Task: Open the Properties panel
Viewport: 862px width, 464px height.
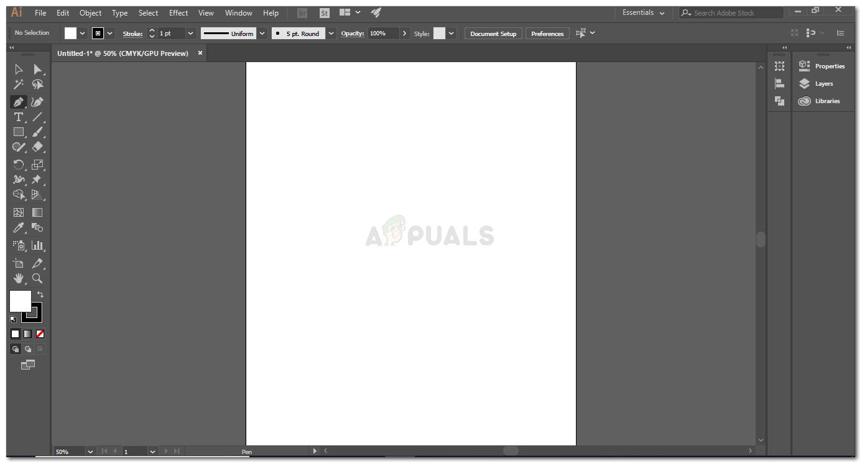Action: [822, 66]
